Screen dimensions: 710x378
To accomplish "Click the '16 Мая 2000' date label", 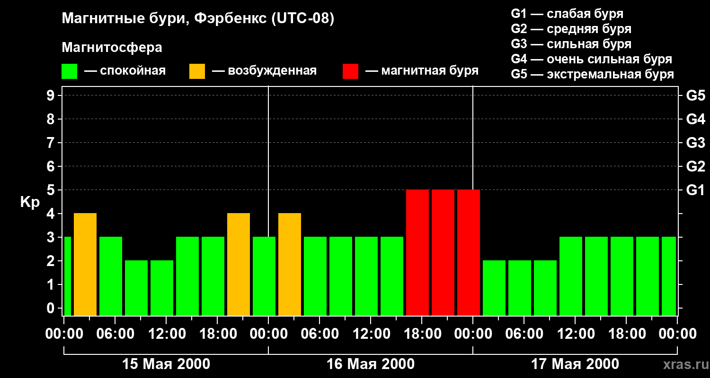I will pos(371,364).
